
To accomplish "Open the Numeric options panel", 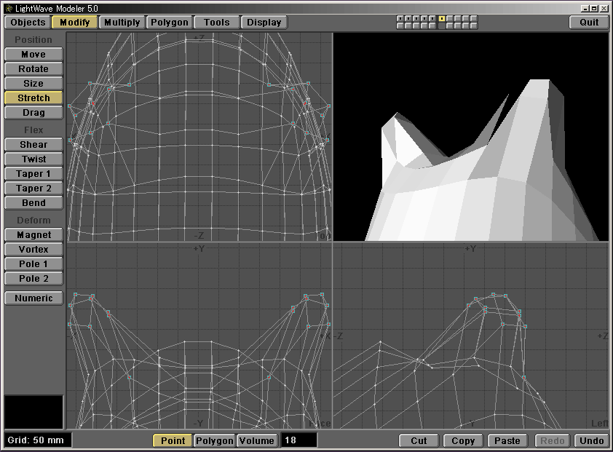I will tap(33, 298).
